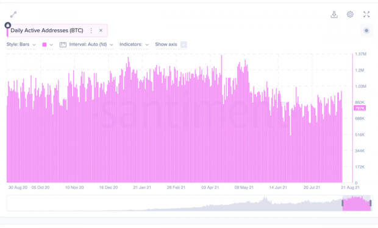Click the 10 Nov 20 date label
The image size is (378, 228).
point(74,187)
